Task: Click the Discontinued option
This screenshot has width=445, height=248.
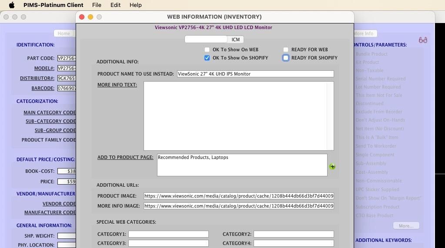Action: tap(369, 103)
